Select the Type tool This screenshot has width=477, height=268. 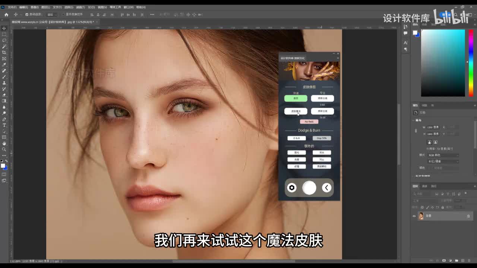pyautogui.click(x=4, y=125)
